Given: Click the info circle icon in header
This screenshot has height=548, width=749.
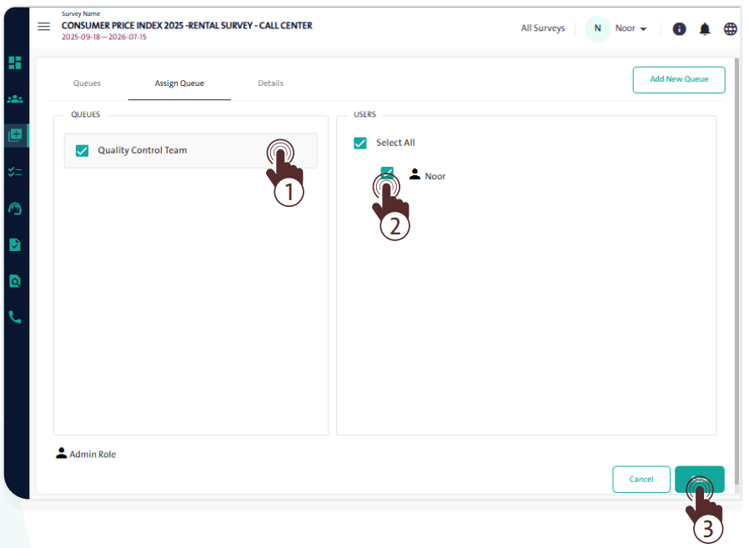Looking at the screenshot, I should 679,29.
